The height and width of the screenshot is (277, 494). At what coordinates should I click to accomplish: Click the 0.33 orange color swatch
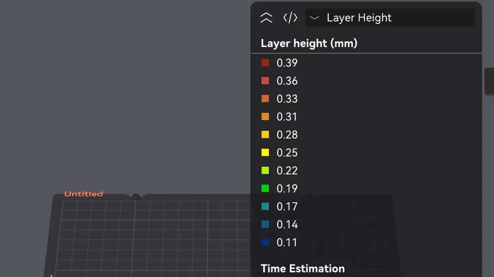point(265,99)
